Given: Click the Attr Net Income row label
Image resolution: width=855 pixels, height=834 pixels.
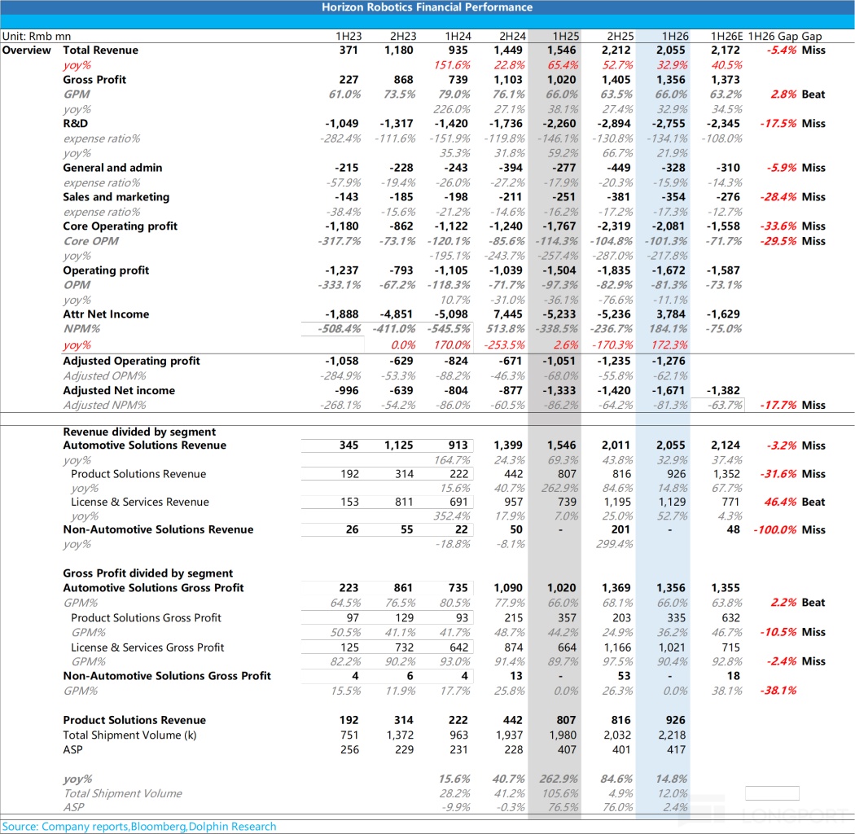Looking at the screenshot, I should (x=106, y=314).
